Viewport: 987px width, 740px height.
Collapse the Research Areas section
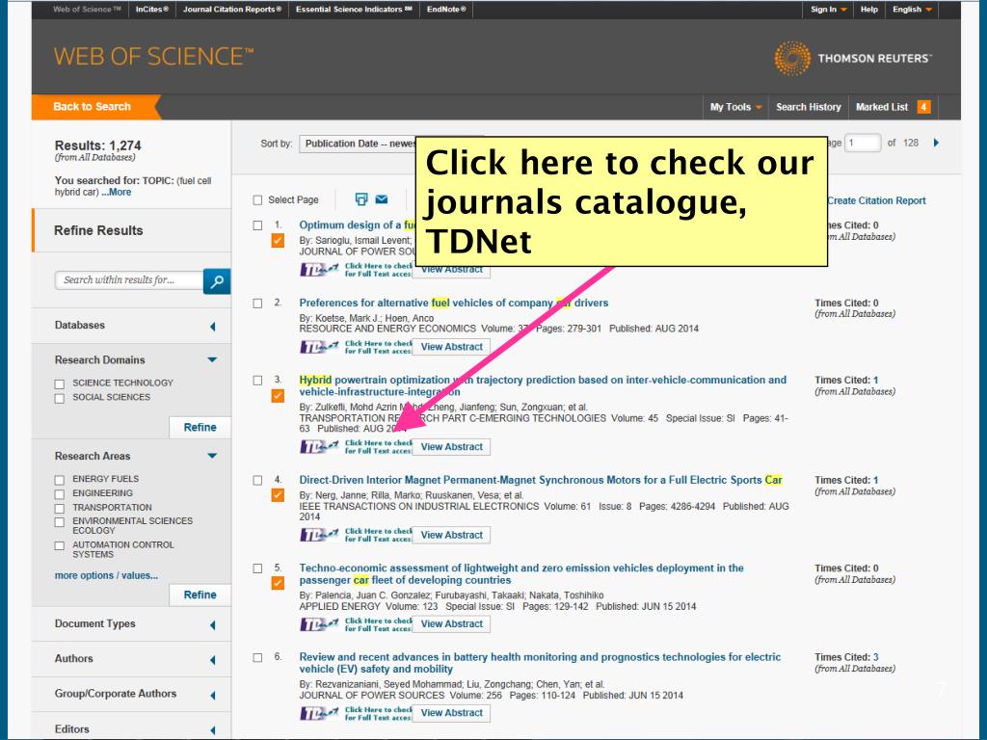[212, 456]
